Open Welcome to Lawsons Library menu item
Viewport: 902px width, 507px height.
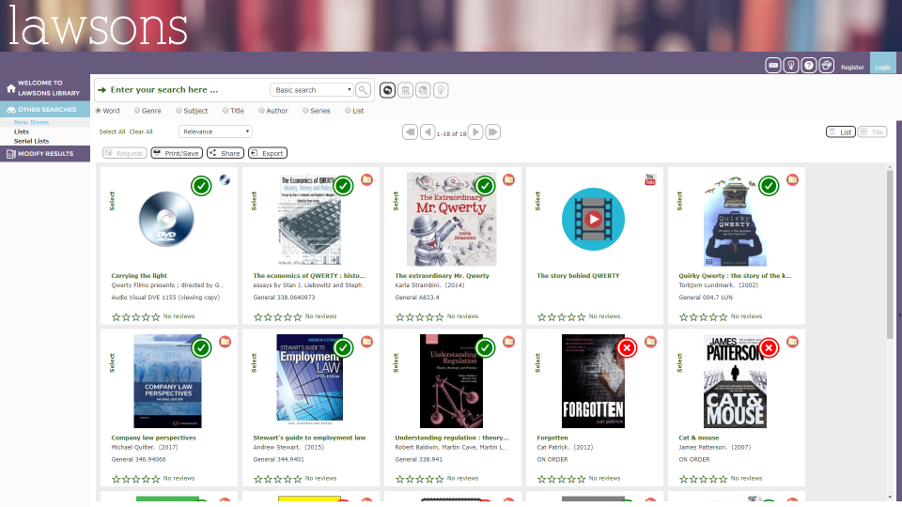pyautogui.click(x=45, y=88)
